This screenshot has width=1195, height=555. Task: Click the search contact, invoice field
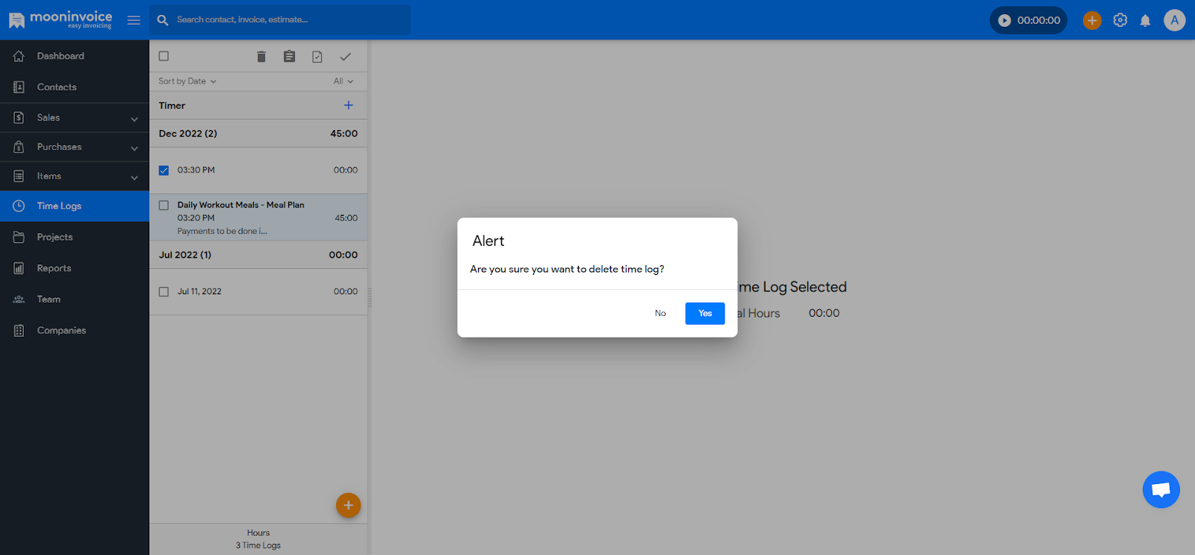[x=288, y=20]
